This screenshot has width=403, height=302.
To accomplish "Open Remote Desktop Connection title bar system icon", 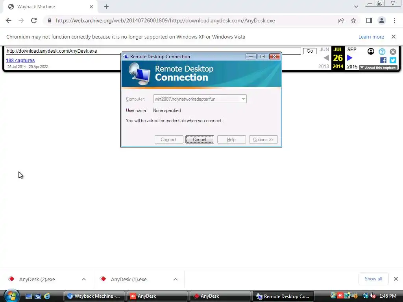I will pyautogui.click(x=126, y=57).
